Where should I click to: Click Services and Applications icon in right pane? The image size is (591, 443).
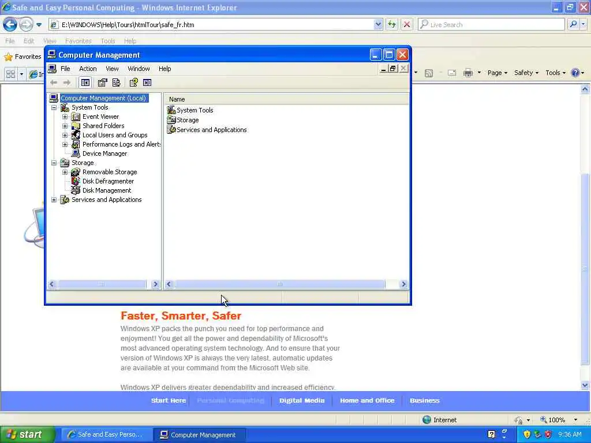coord(171,130)
